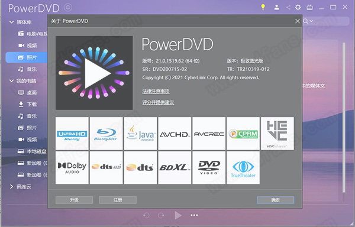The image size is (355, 227).
Task: Click the BDXL logo
Action: pos(175,167)
